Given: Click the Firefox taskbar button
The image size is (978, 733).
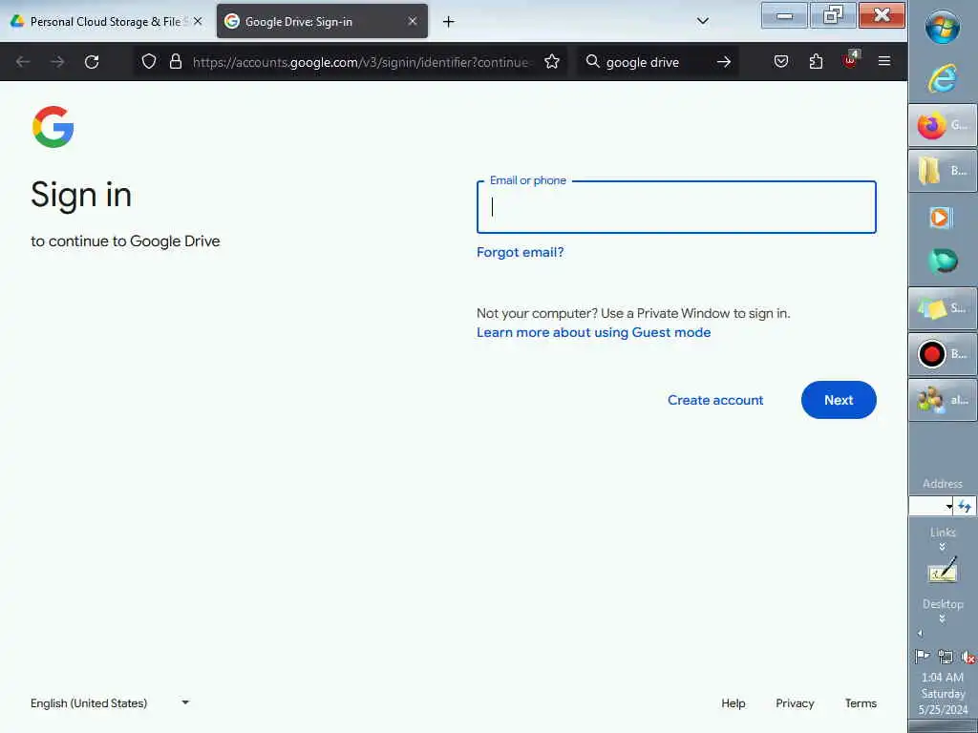Looking at the screenshot, I should click(943, 126).
